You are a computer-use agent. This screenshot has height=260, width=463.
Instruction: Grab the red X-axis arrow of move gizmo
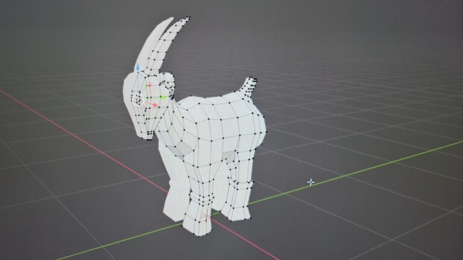pos(156,105)
